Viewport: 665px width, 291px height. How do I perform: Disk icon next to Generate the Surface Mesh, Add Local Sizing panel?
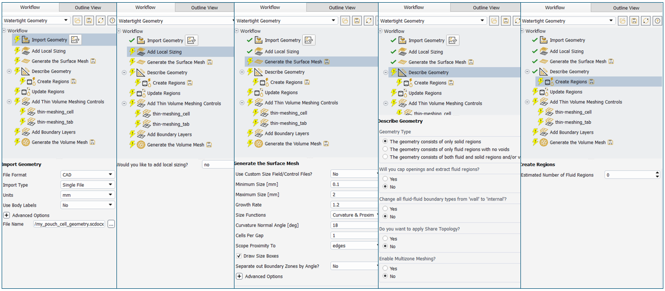210,62
